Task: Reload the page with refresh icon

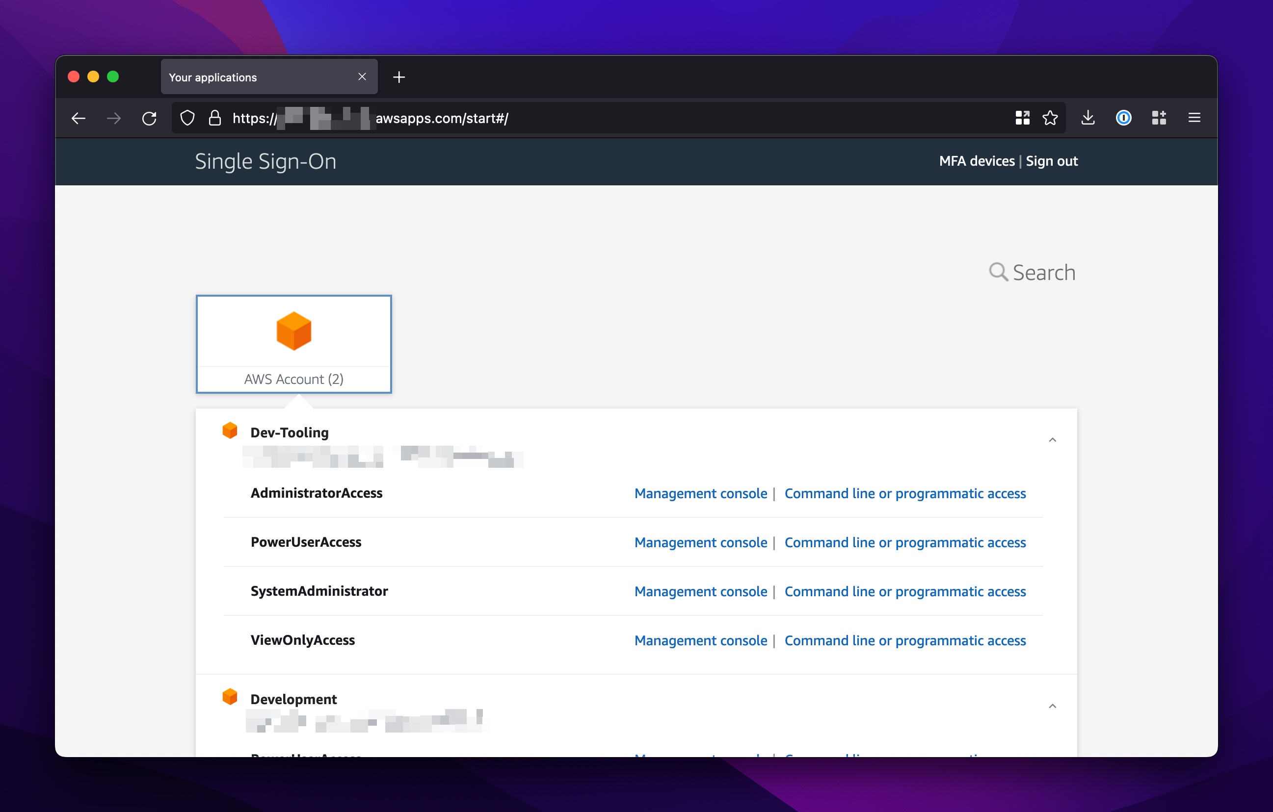Action: [149, 118]
